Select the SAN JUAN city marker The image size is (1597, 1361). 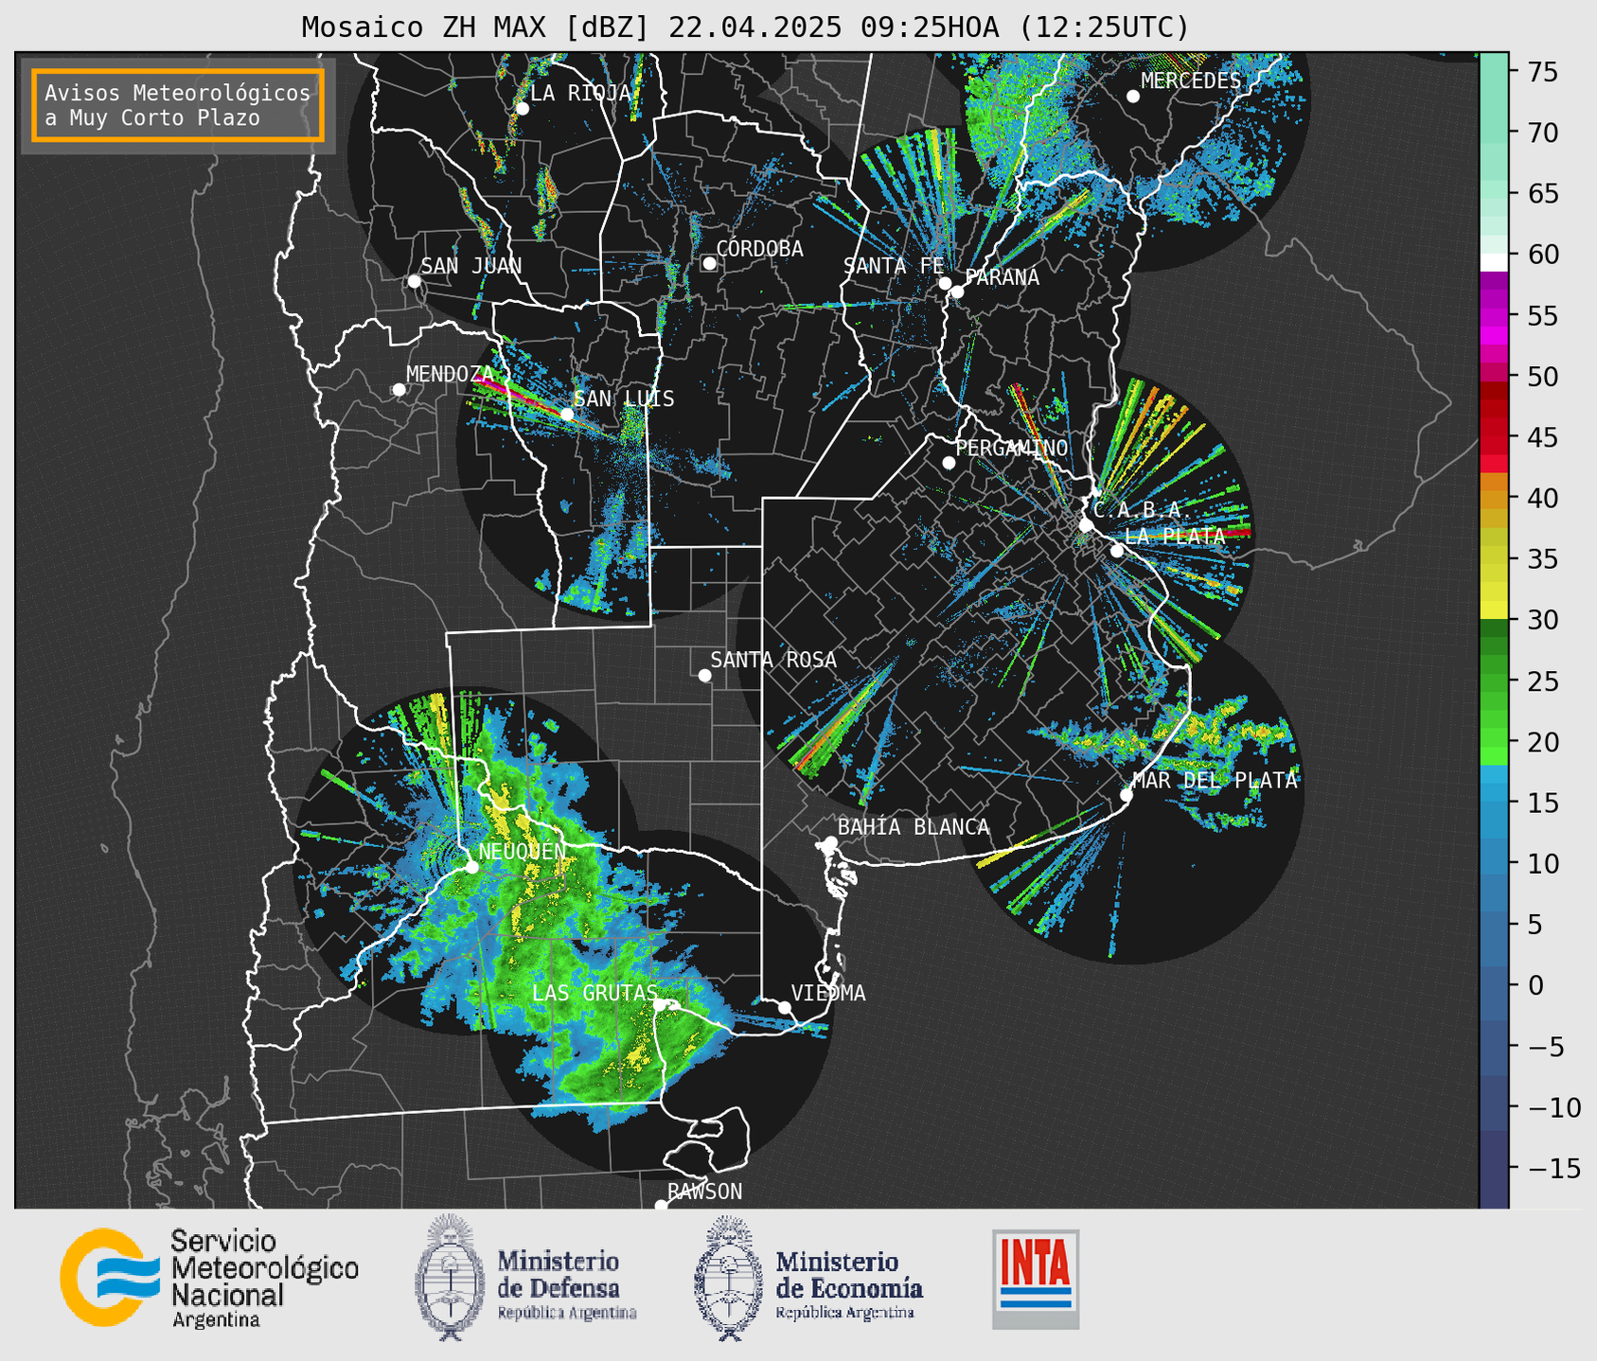coord(414,281)
